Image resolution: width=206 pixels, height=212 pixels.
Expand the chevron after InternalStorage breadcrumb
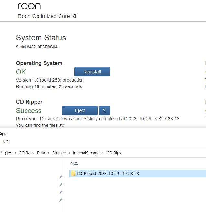pyautogui.click(x=103, y=153)
